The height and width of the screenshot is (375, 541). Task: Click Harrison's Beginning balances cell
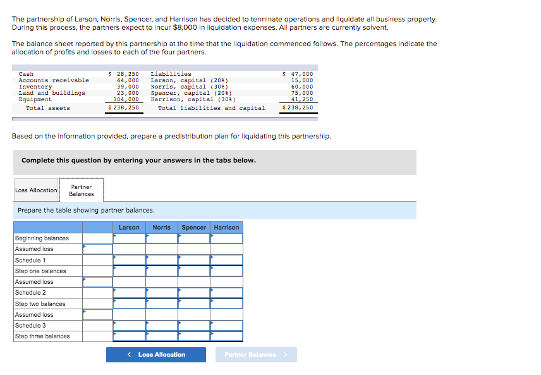click(x=227, y=238)
